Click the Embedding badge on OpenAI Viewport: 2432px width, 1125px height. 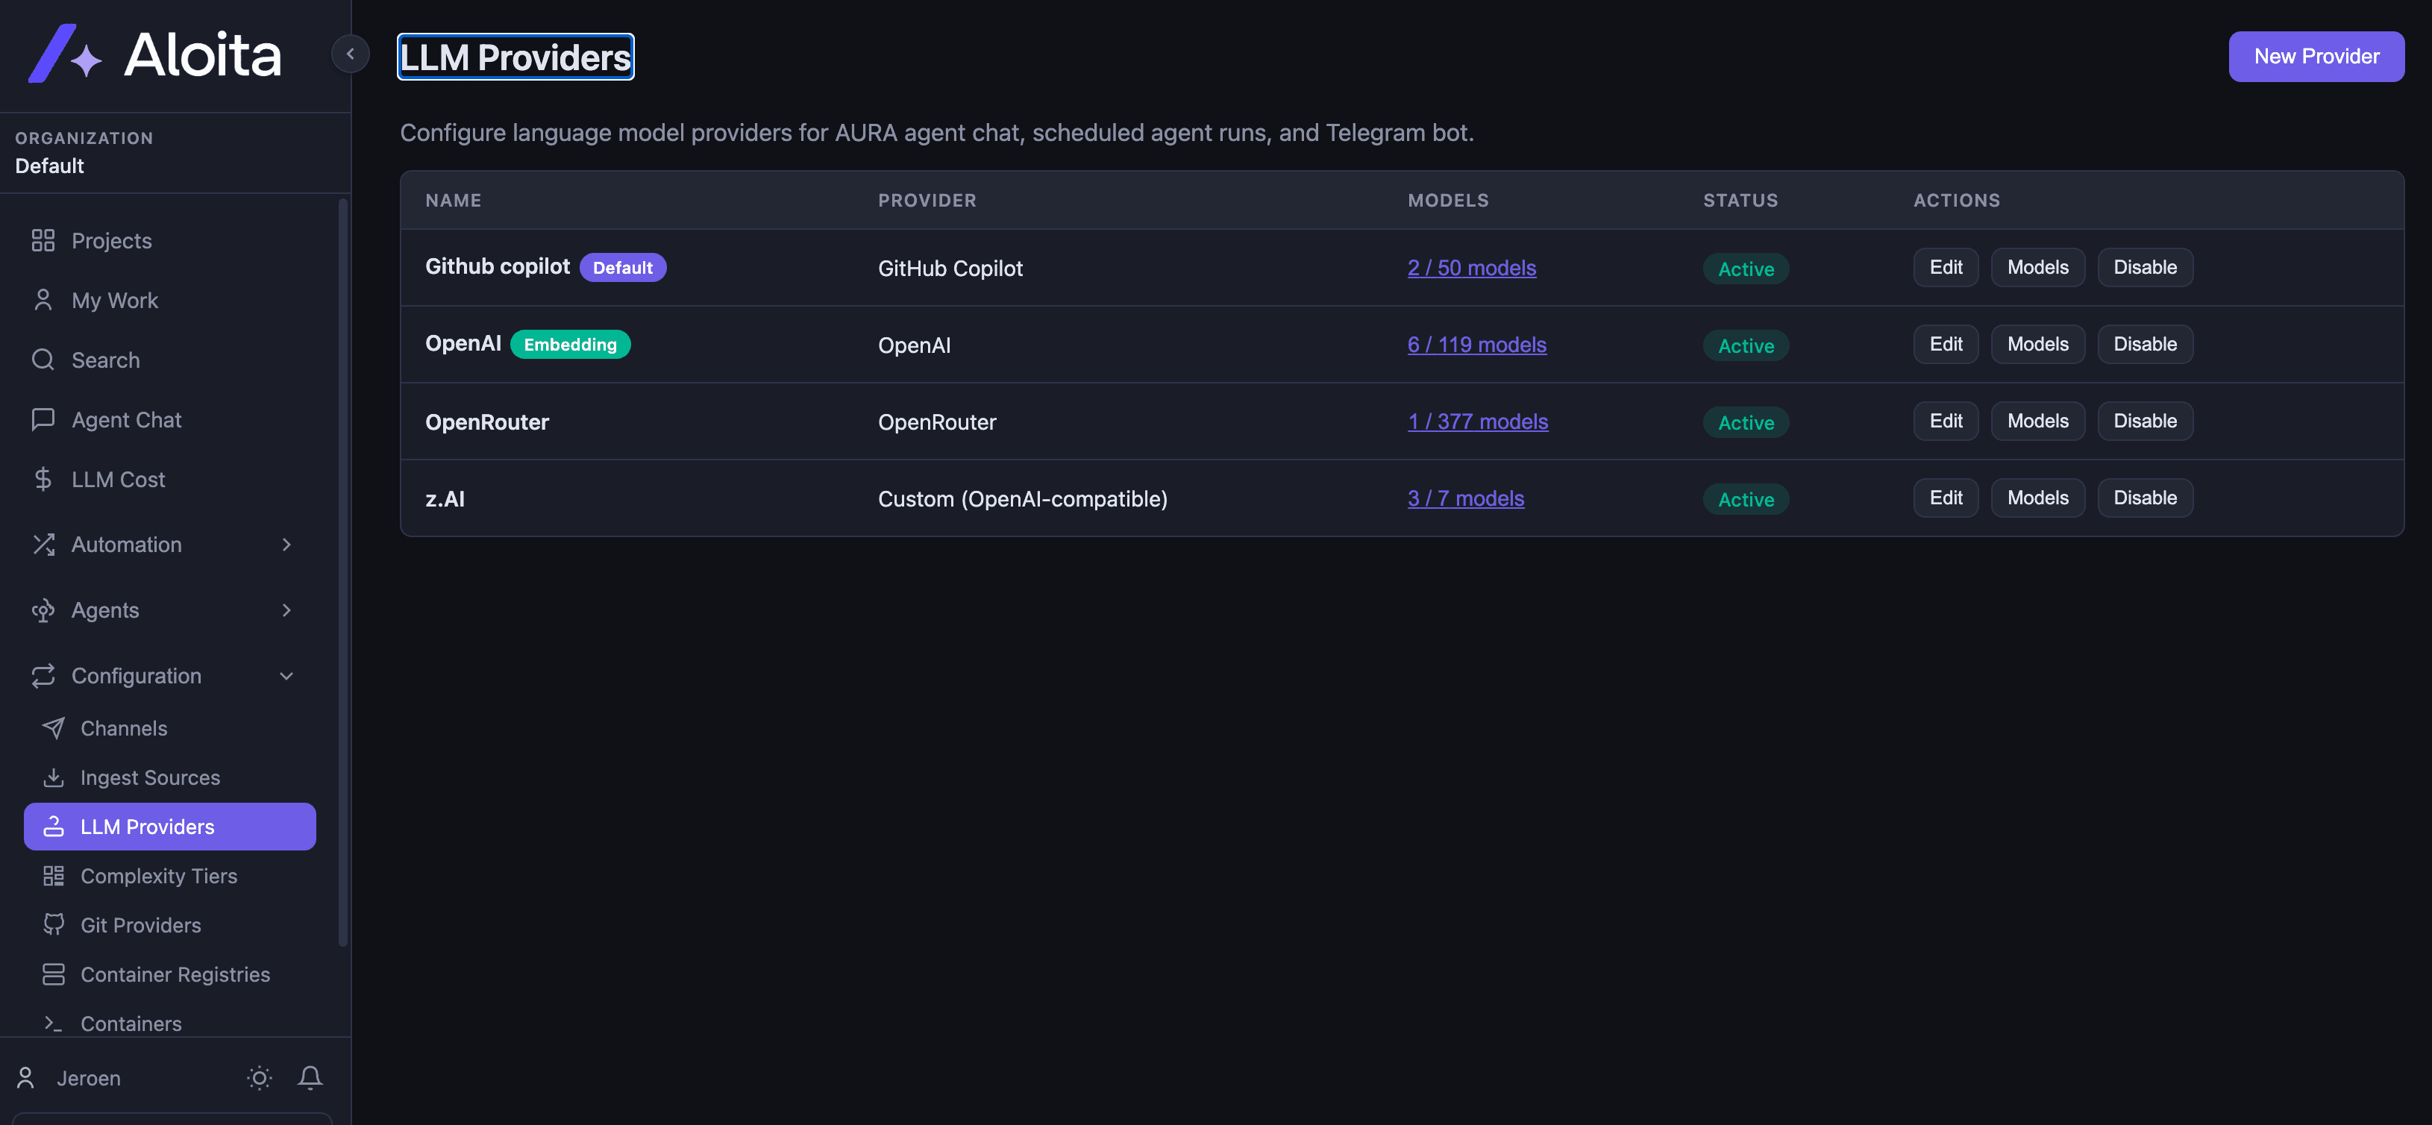[x=569, y=345]
